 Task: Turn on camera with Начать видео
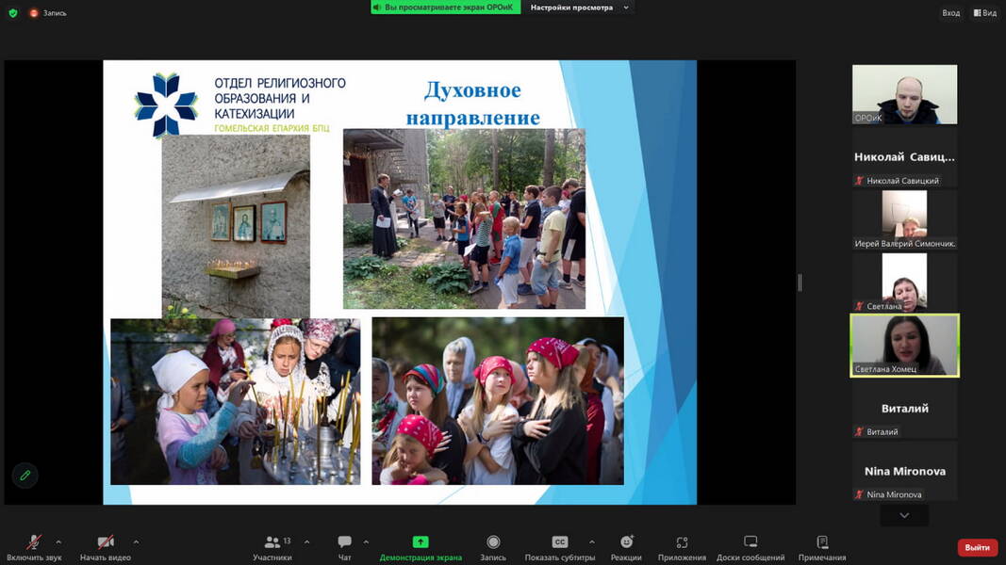(106, 547)
